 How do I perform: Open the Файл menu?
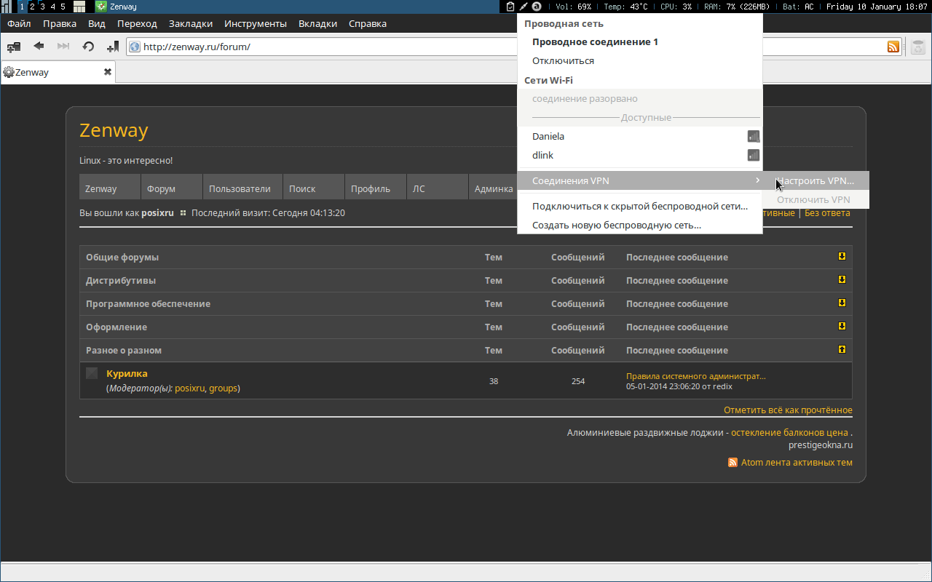coord(19,23)
